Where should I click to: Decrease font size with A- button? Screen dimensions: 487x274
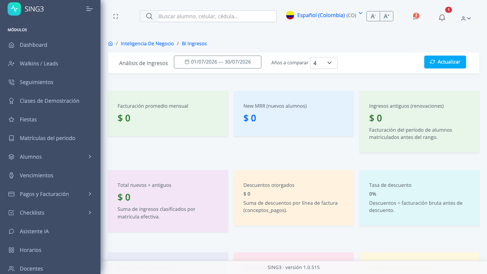click(x=373, y=16)
